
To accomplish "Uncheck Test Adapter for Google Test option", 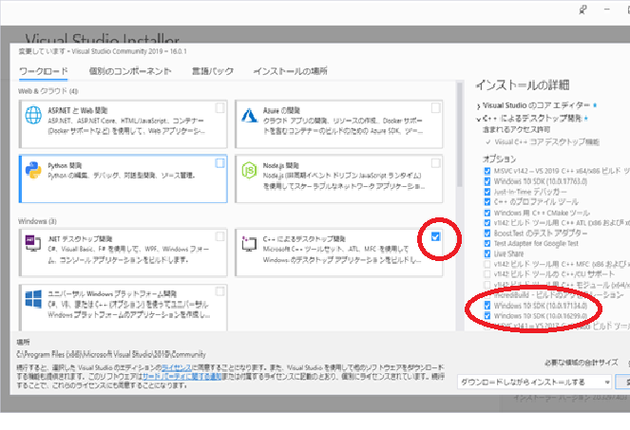I will (487, 243).
